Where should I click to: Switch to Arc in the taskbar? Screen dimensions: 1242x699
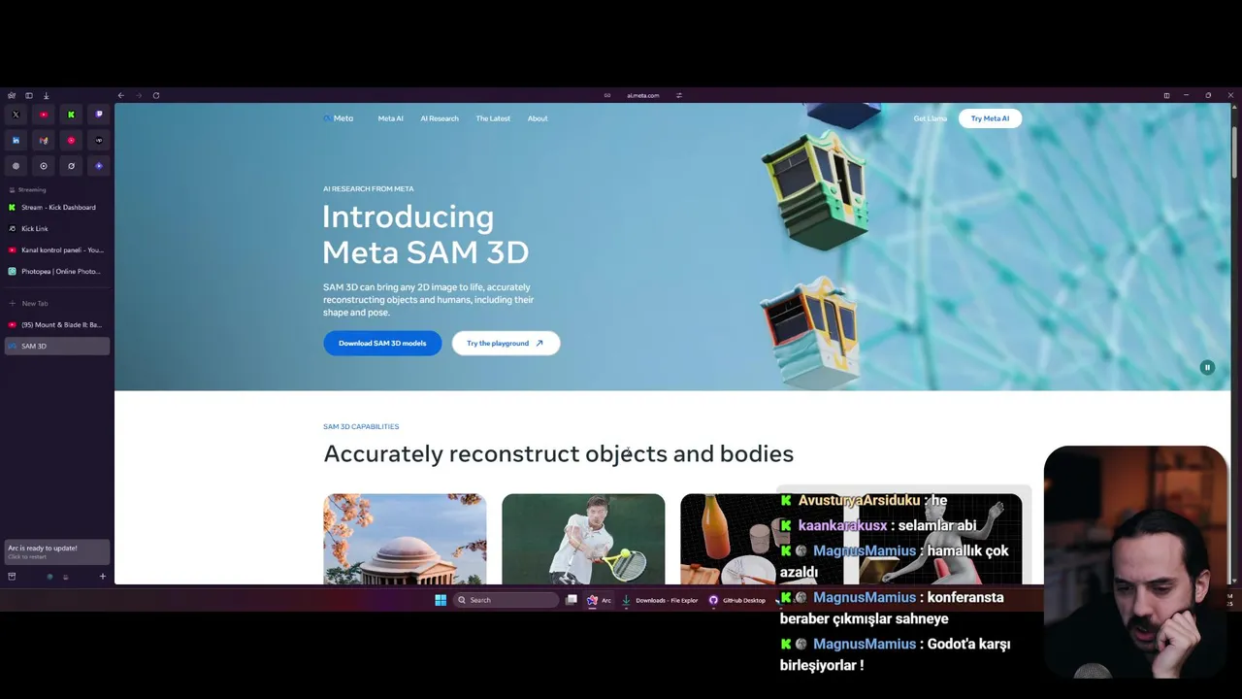point(599,600)
